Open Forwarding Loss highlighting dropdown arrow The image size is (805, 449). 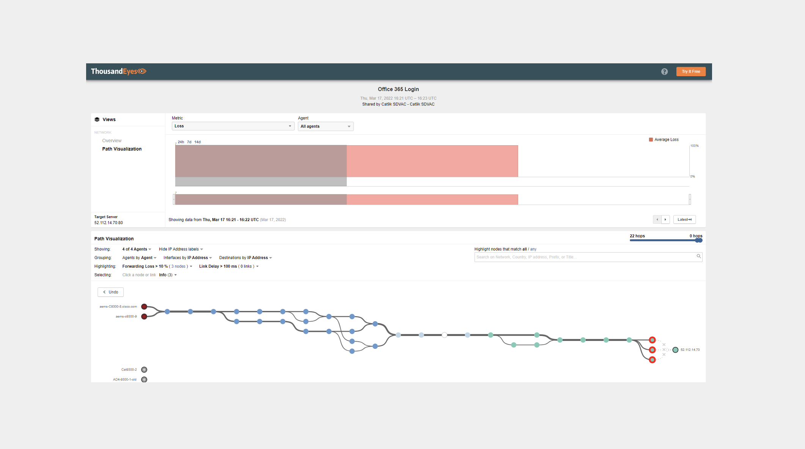point(191,267)
